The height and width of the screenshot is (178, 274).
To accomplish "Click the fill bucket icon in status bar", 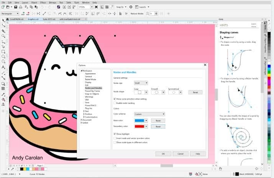I will (197, 174).
